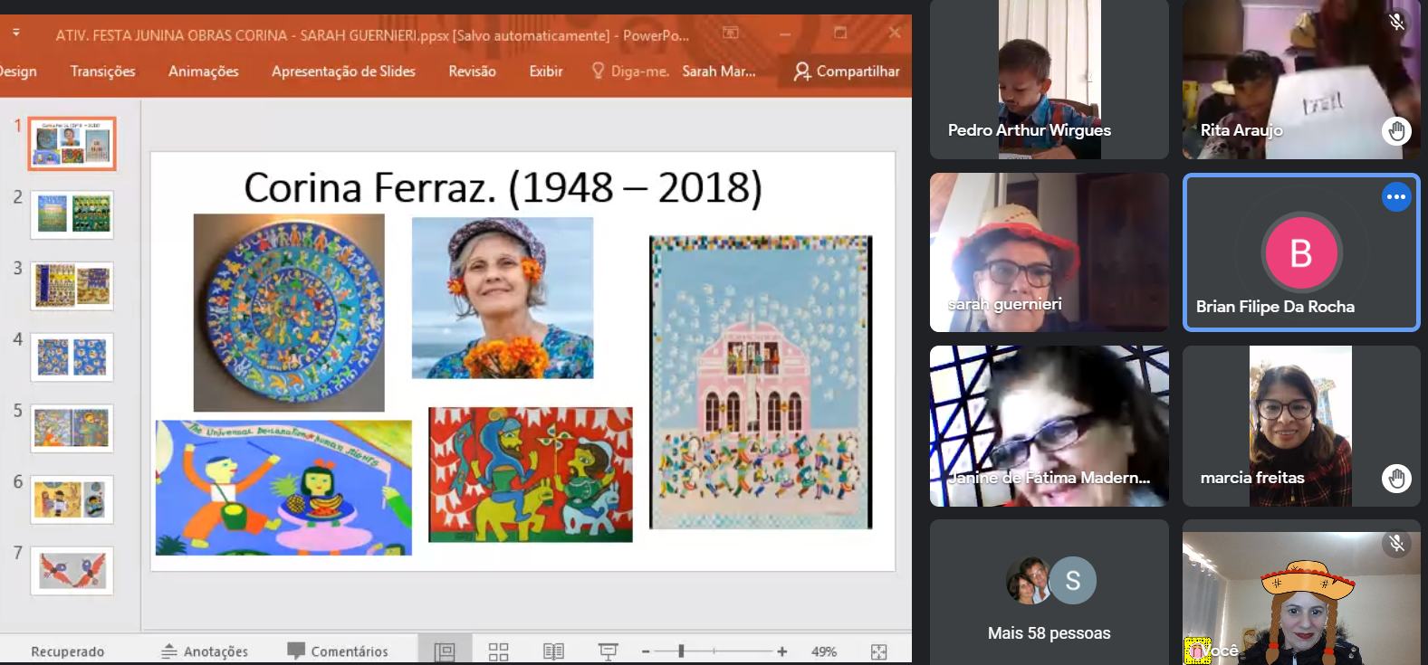Click the Anotações notes icon
The width and height of the screenshot is (1428, 665).
pos(169,651)
